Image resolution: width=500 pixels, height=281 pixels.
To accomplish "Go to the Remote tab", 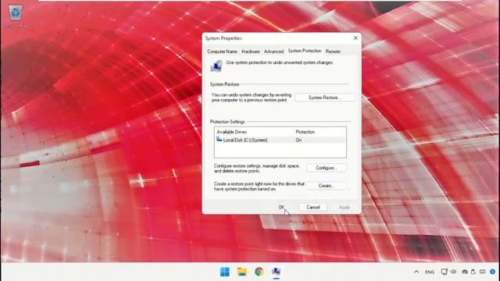I will 333,52.
